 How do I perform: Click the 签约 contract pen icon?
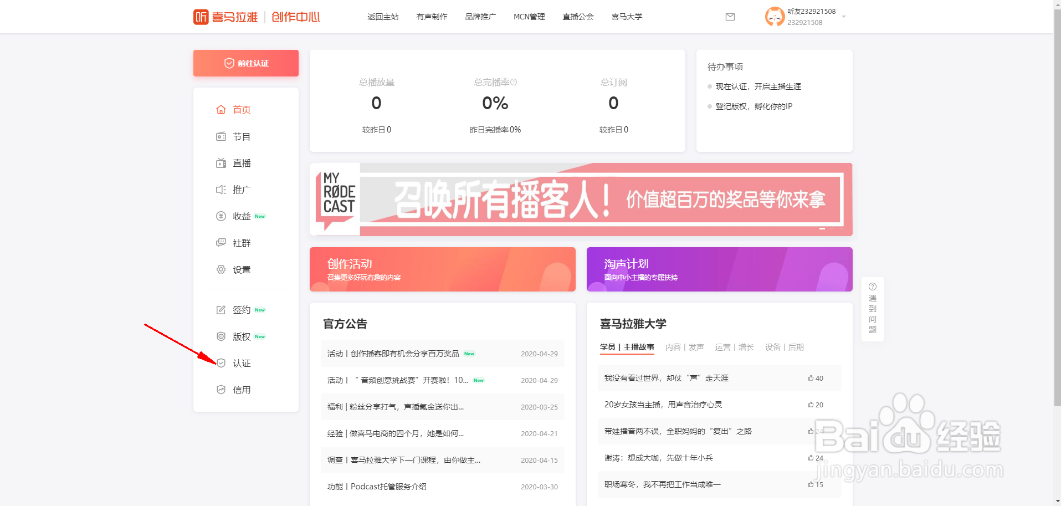(221, 310)
